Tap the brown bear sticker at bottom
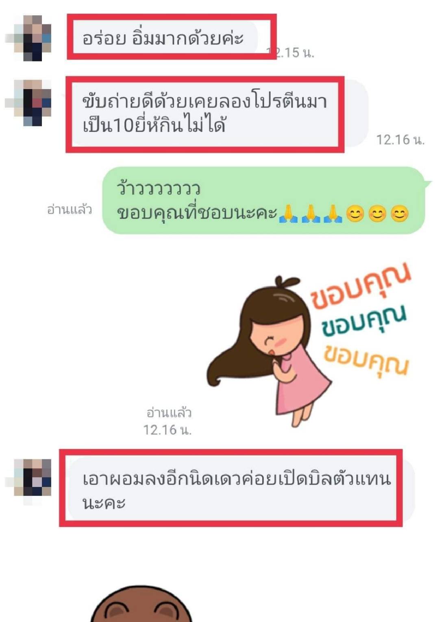Screen dimensions: 435x622 pyautogui.click(x=141, y=604)
